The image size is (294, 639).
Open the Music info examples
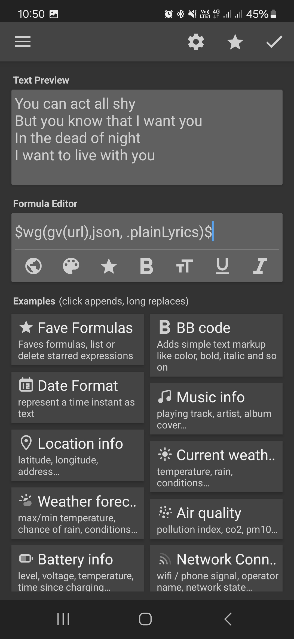point(216,409)
